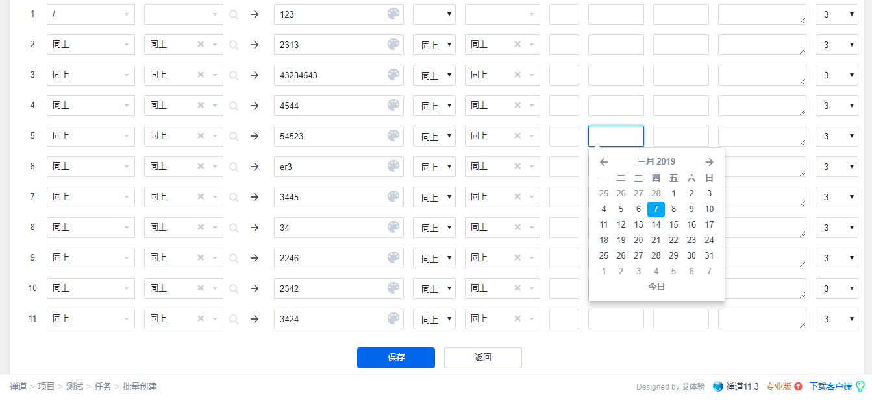Click the blue Save (保存) button

point(395,357)
